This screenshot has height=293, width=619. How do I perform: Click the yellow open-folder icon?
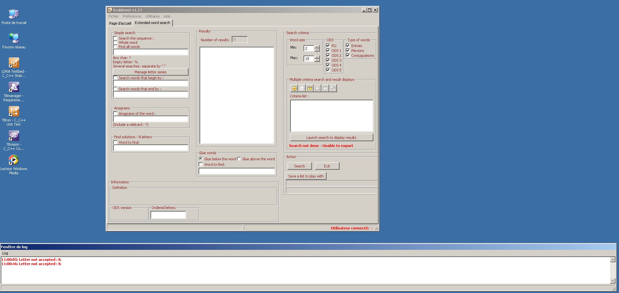(x=310, y=88)
